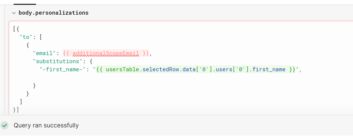
Task: Click the blank line under first_name
Action: click(x=101, y=78)
